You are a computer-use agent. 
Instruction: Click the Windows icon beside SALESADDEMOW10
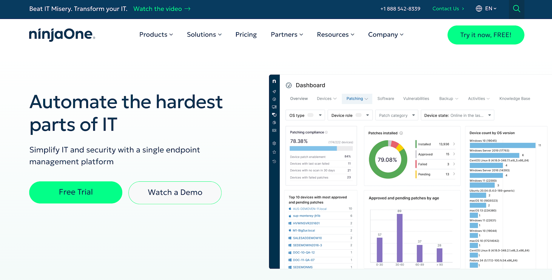[x=290, y=238]
